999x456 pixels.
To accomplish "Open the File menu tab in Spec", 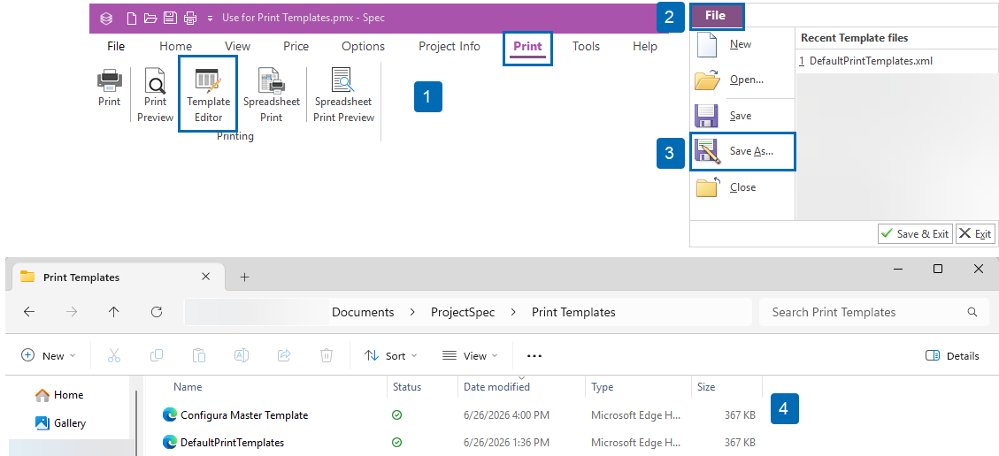I will [x=116, y=47].
